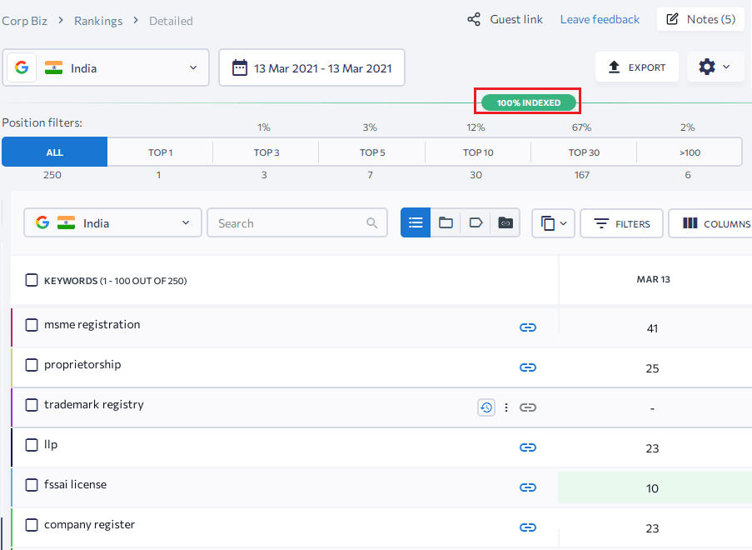Click the keyword Search input field
Viewport: 752px width, 550px height.
coord(297,222)
